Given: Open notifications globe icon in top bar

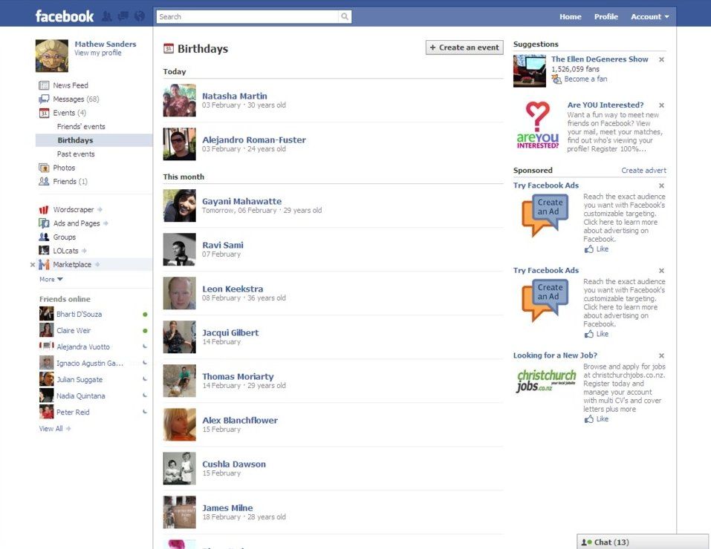Looking at the screenshot, I should pyautogui.click(x=140, y=16).
